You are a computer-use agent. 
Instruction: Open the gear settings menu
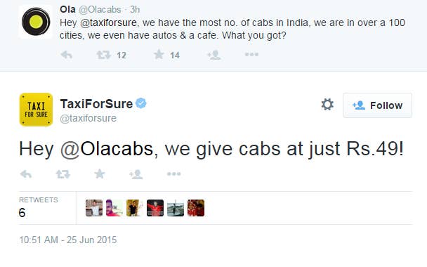[x=327, y=105]
